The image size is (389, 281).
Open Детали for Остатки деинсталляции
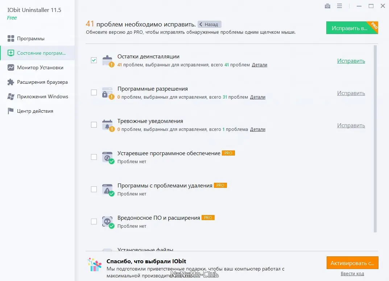pyautogui.click(x=260, y=65)
